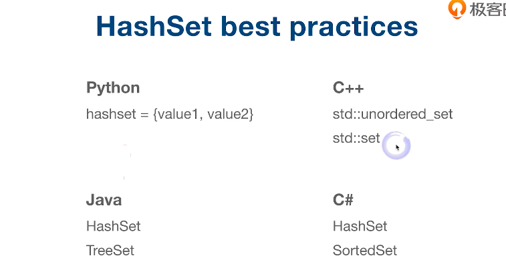The image size is (506, 276).
Task: Click the word hashset in the Python example
Action: (110, 114)
